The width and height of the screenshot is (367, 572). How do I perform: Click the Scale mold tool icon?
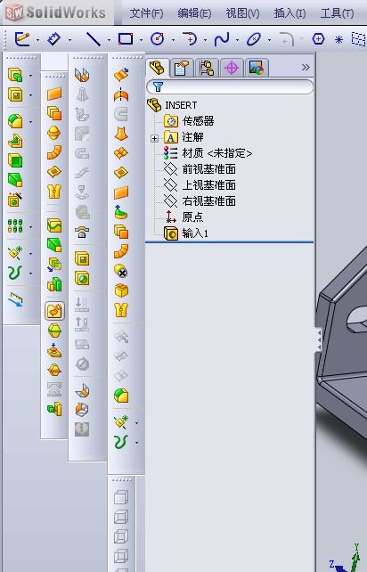pyautogui.click(x=54, y=284)
